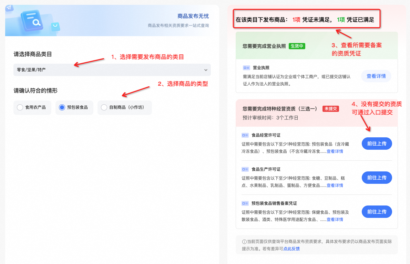The height and width of the screenshot is (264, 410).
Task: Click 您需要完成特种经营资质（三选一） heading
Action: click(280, 109)
